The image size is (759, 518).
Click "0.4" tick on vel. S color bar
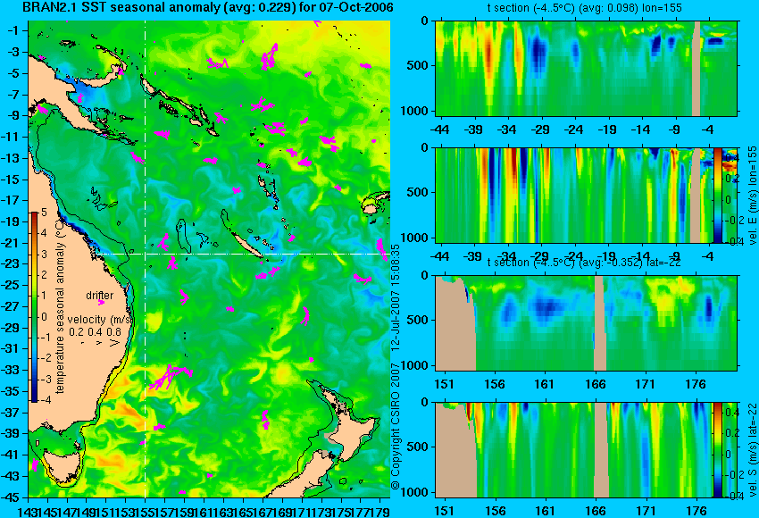(731, 412)
